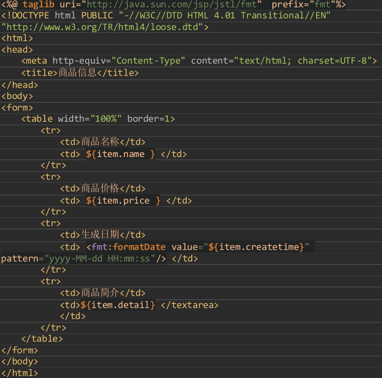Click the taglib directive keyword
The height and width of the screenshot is (378, 382).
(38, 4)
